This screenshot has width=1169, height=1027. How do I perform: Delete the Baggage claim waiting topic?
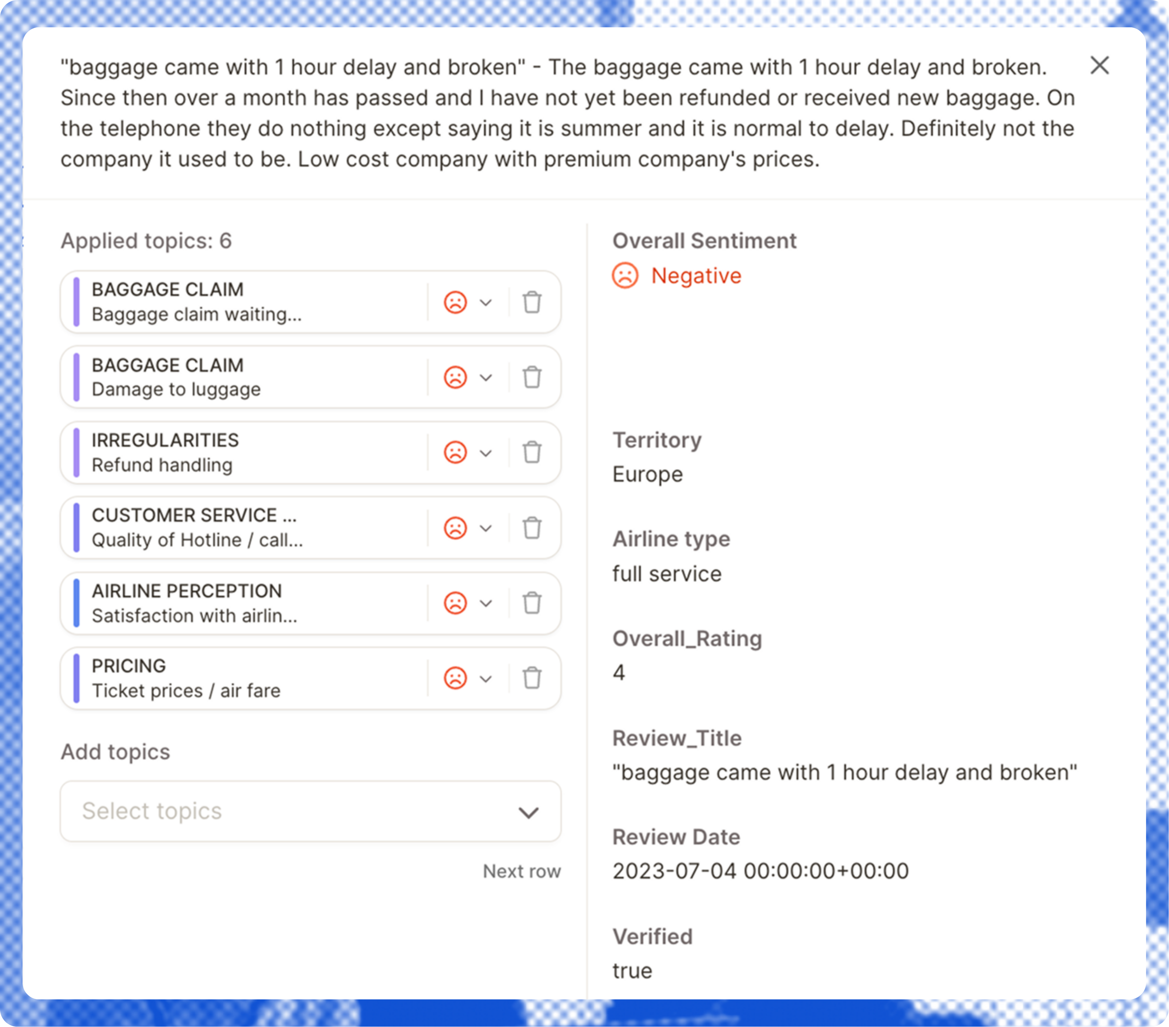point(532,302)
